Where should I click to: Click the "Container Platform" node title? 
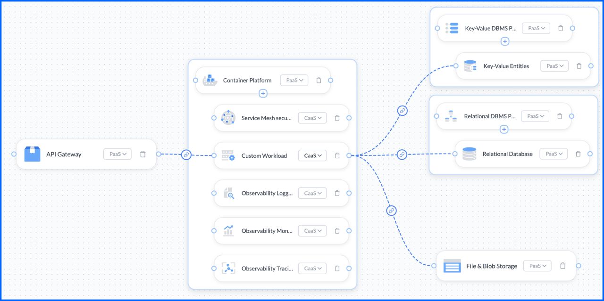[247, 80]
